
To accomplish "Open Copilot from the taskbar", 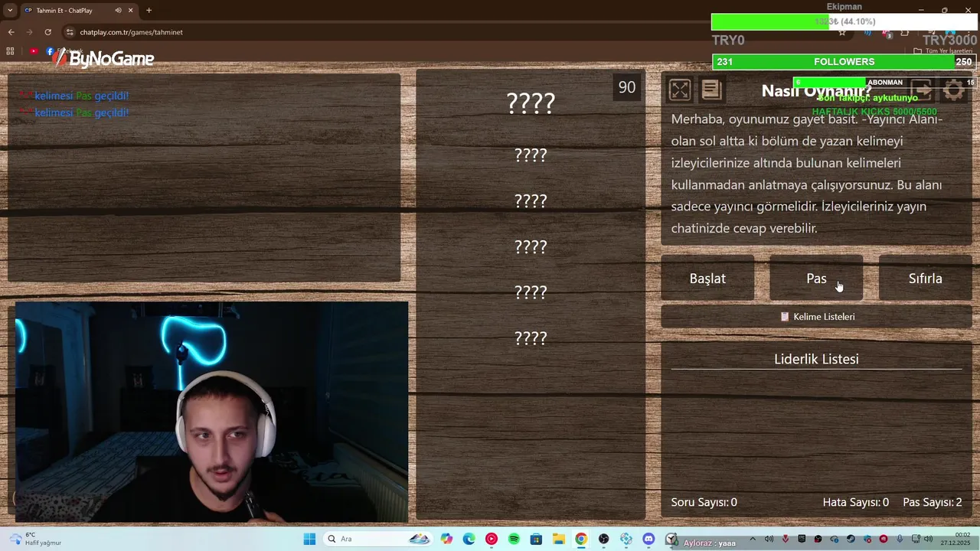I will [x=446, y=539].
